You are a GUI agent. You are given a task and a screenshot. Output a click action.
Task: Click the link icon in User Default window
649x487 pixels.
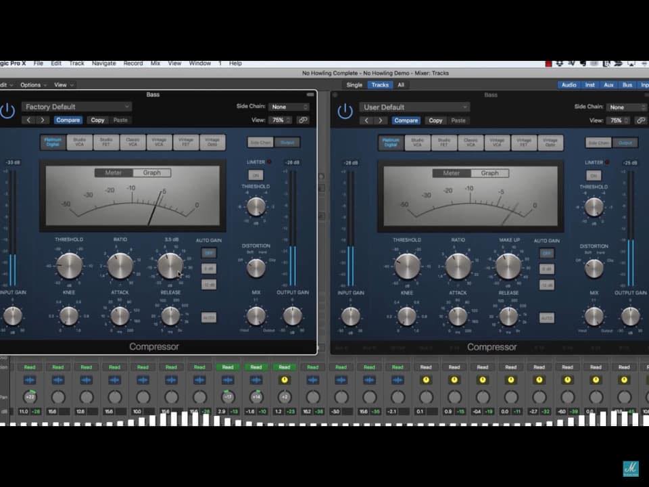pyautogui.click(x=641, y=120)
